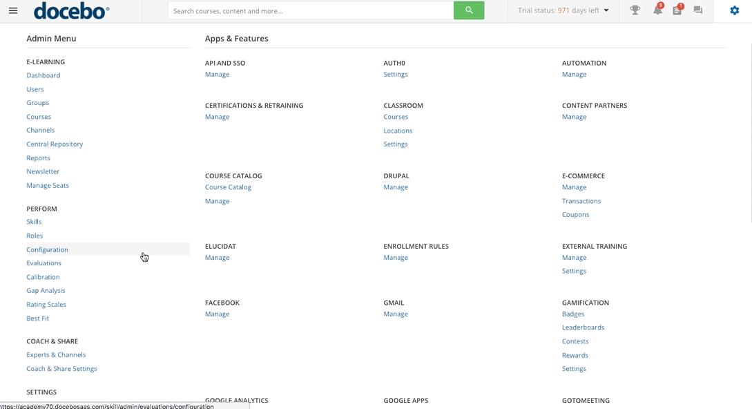Open Locations under Classroom
Image resolution: width=752 pixels, height=409 pixels.
(398, 131)
